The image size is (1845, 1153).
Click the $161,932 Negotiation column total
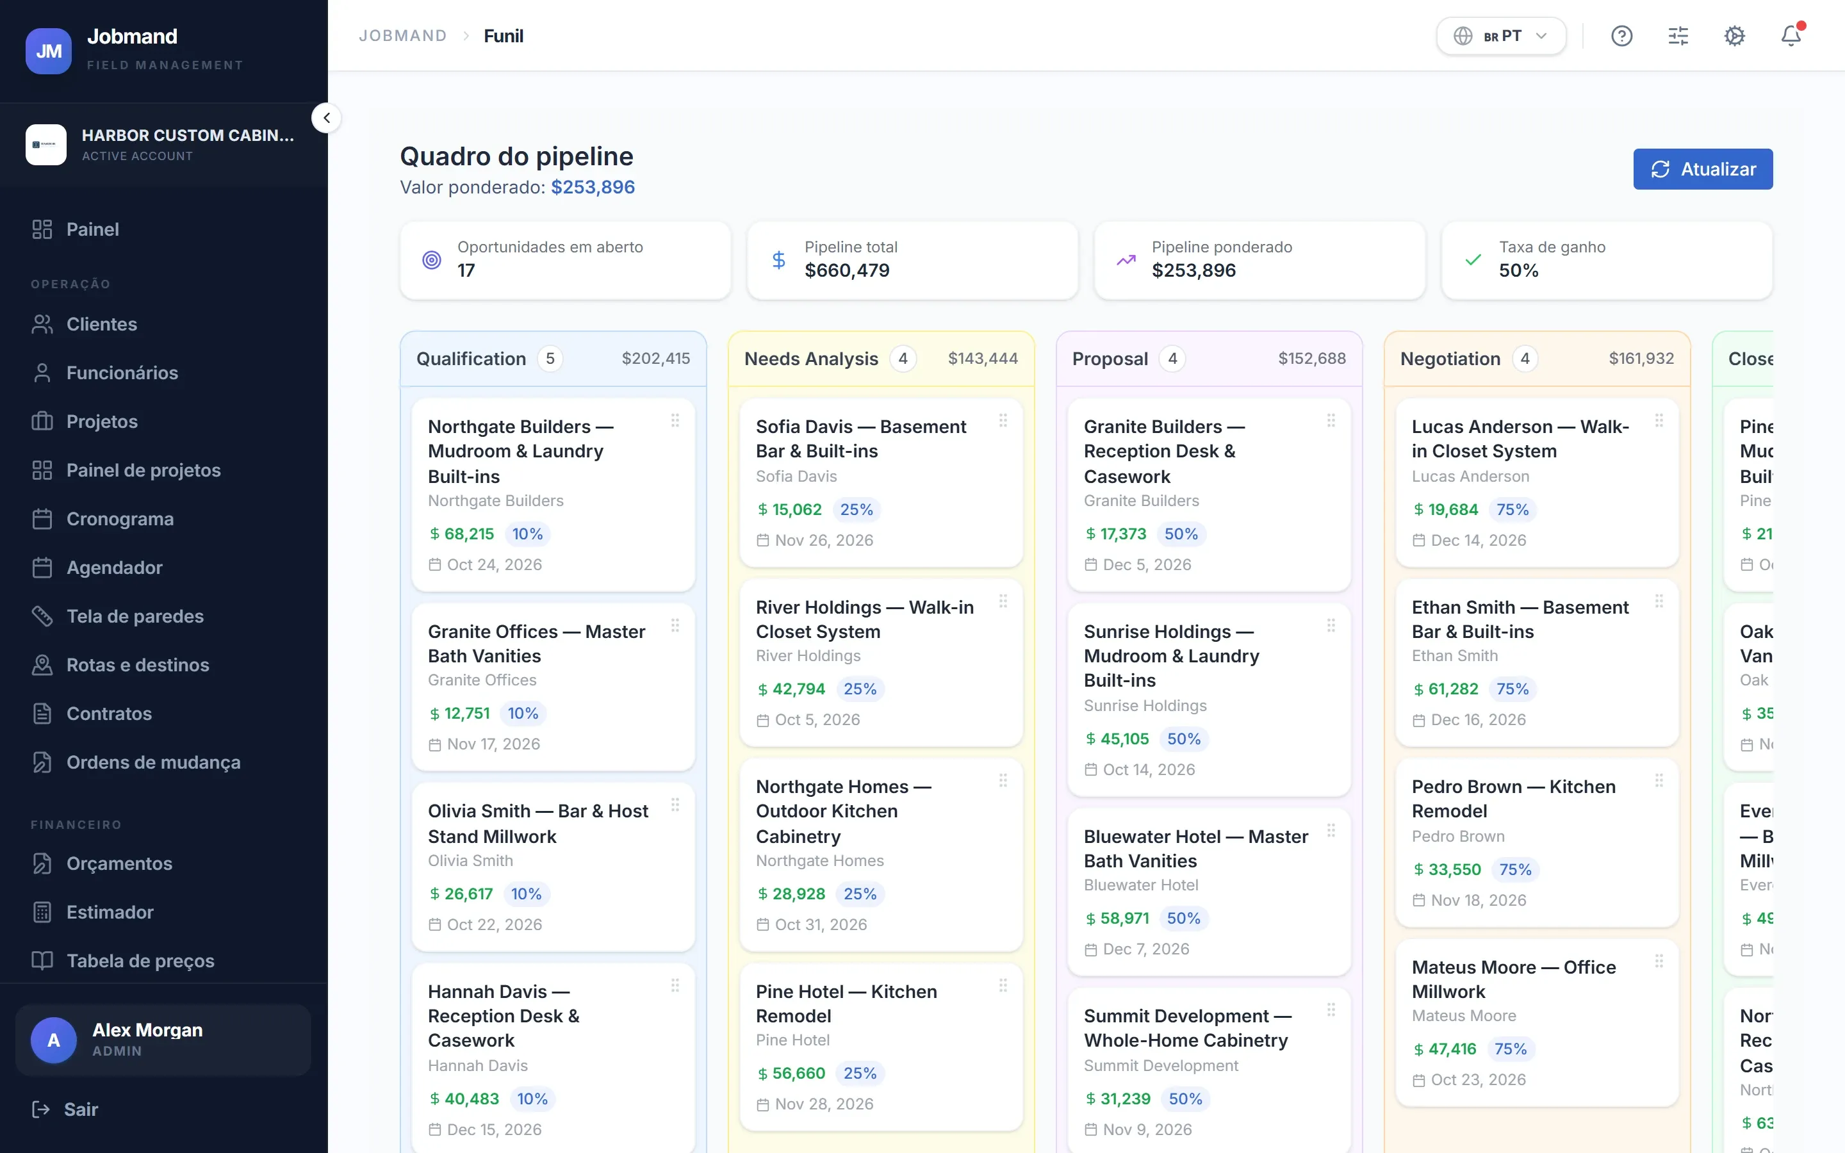click(1641, 359)
